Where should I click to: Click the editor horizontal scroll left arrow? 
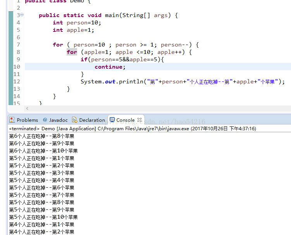pyautogui.click(x=27, y=108)
